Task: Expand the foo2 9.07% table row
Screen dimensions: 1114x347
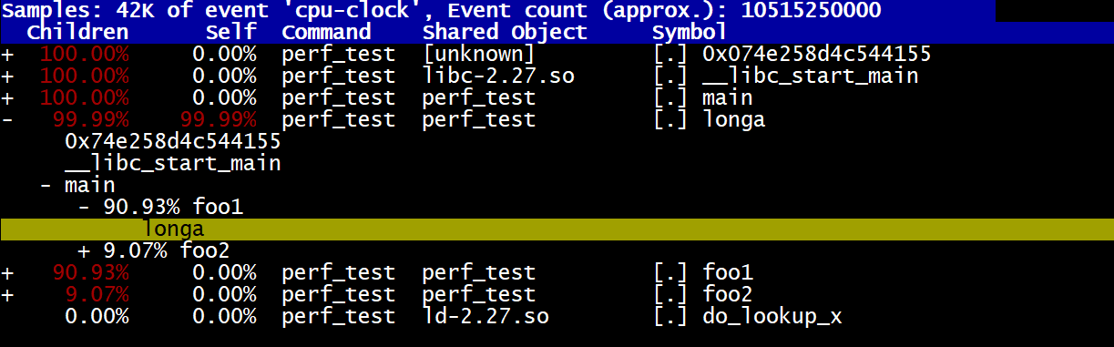Action: (x=8, y=294)
